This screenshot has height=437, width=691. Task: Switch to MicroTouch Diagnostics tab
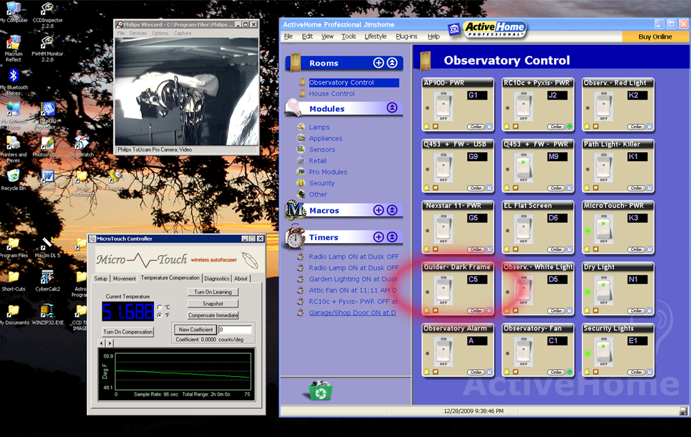(217, 279)
